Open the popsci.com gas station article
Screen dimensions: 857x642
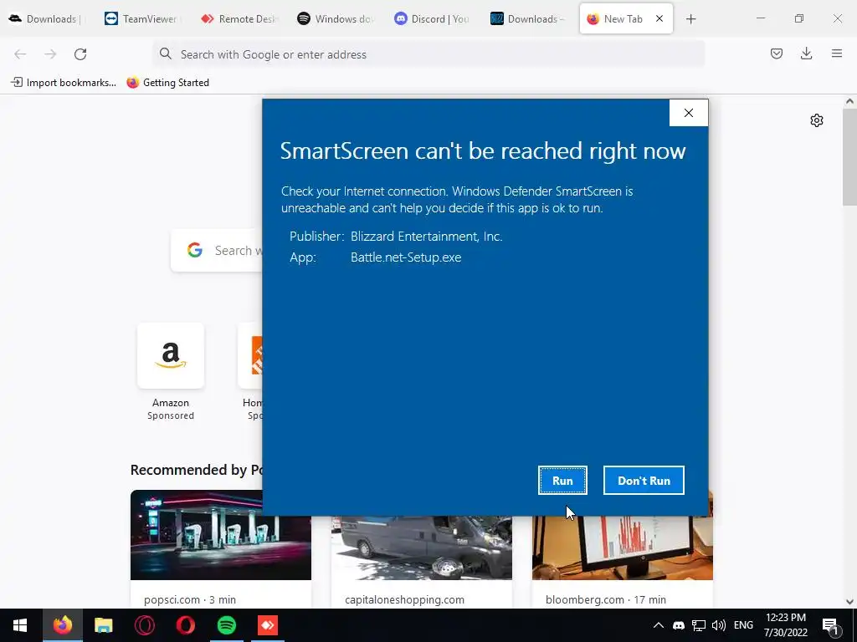pyautogui.click(x=221, y=548)
